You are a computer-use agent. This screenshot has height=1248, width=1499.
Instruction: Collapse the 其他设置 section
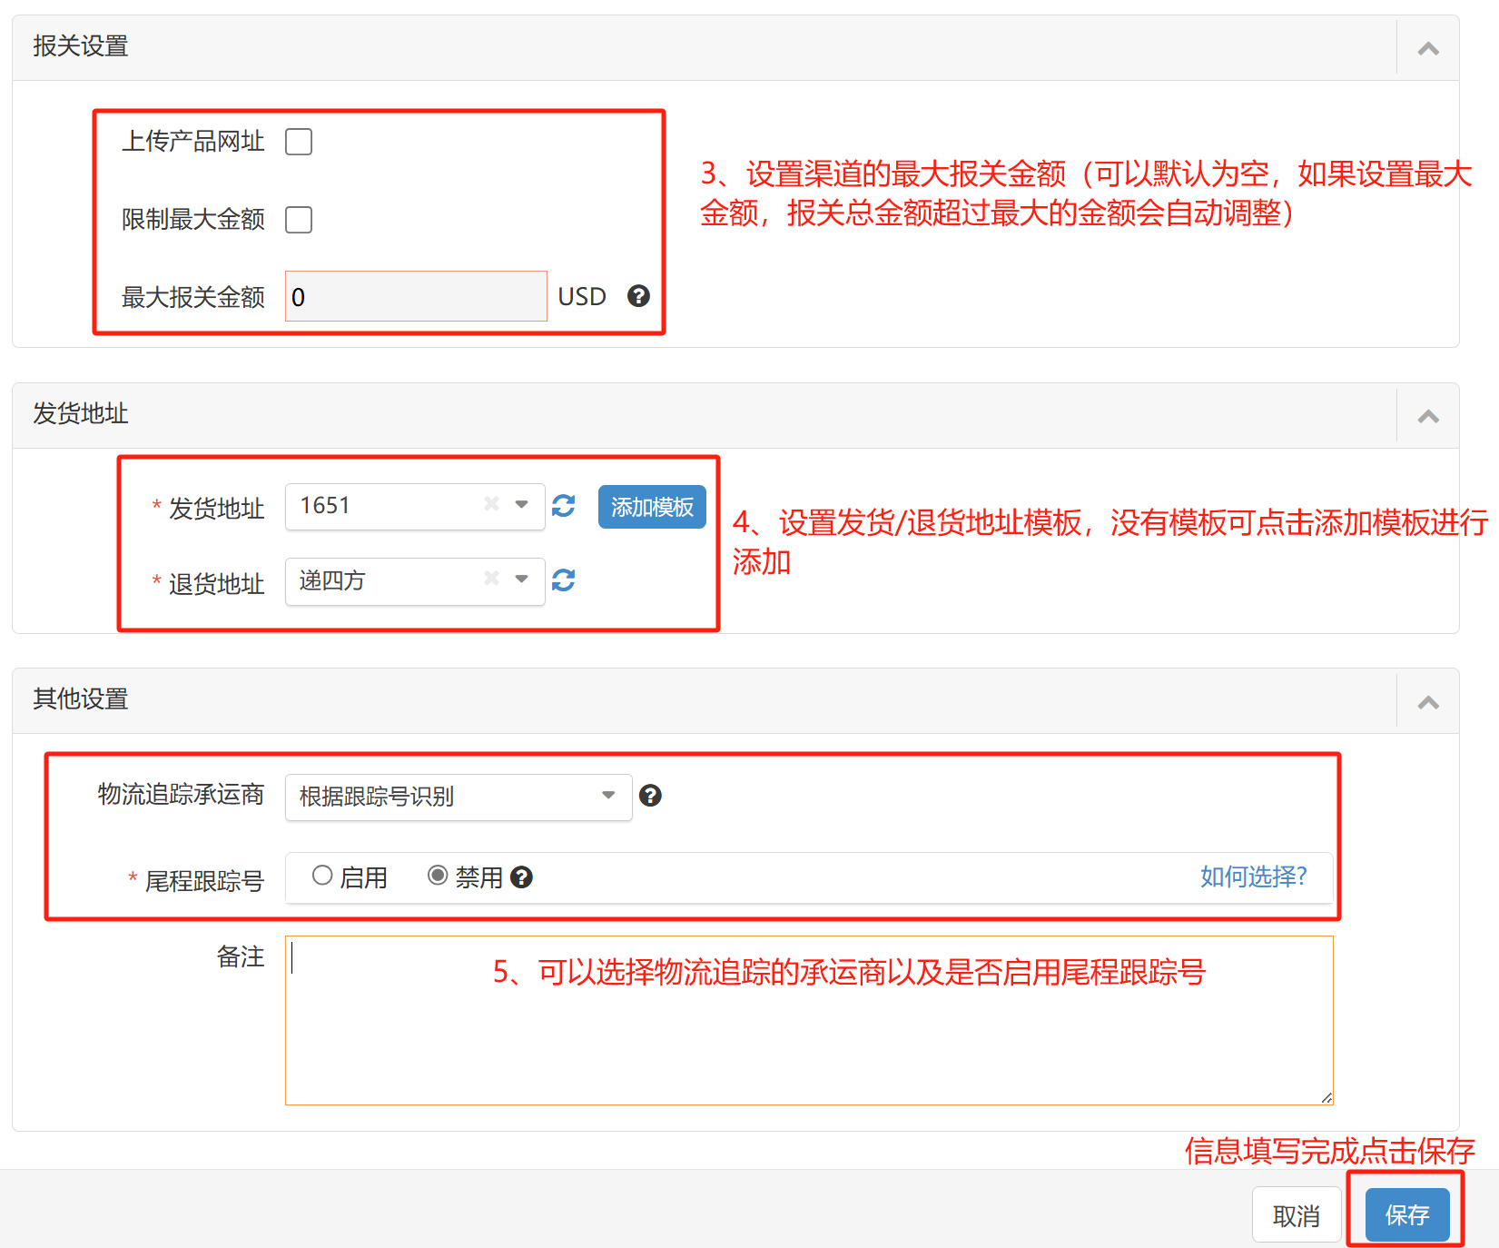(x=1427, y=702)
